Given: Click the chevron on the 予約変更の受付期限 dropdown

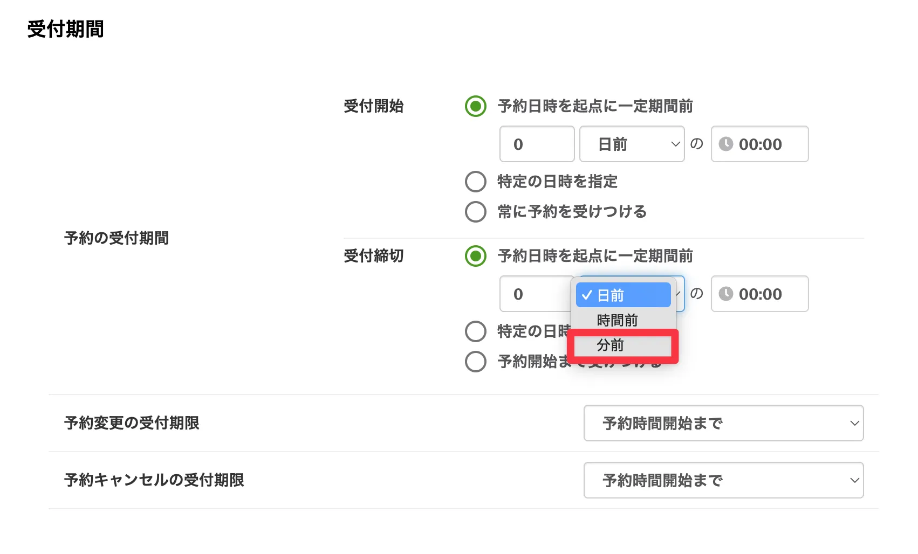Looking at the screenshot, I should click(x=854, y=423).
